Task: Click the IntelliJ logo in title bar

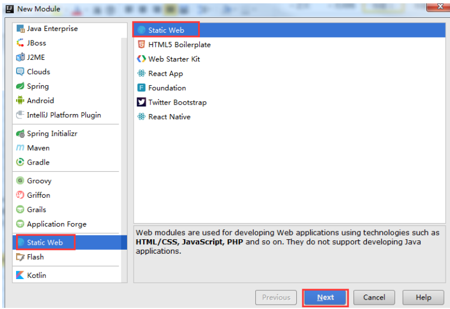Action: [x=10, y=9]
